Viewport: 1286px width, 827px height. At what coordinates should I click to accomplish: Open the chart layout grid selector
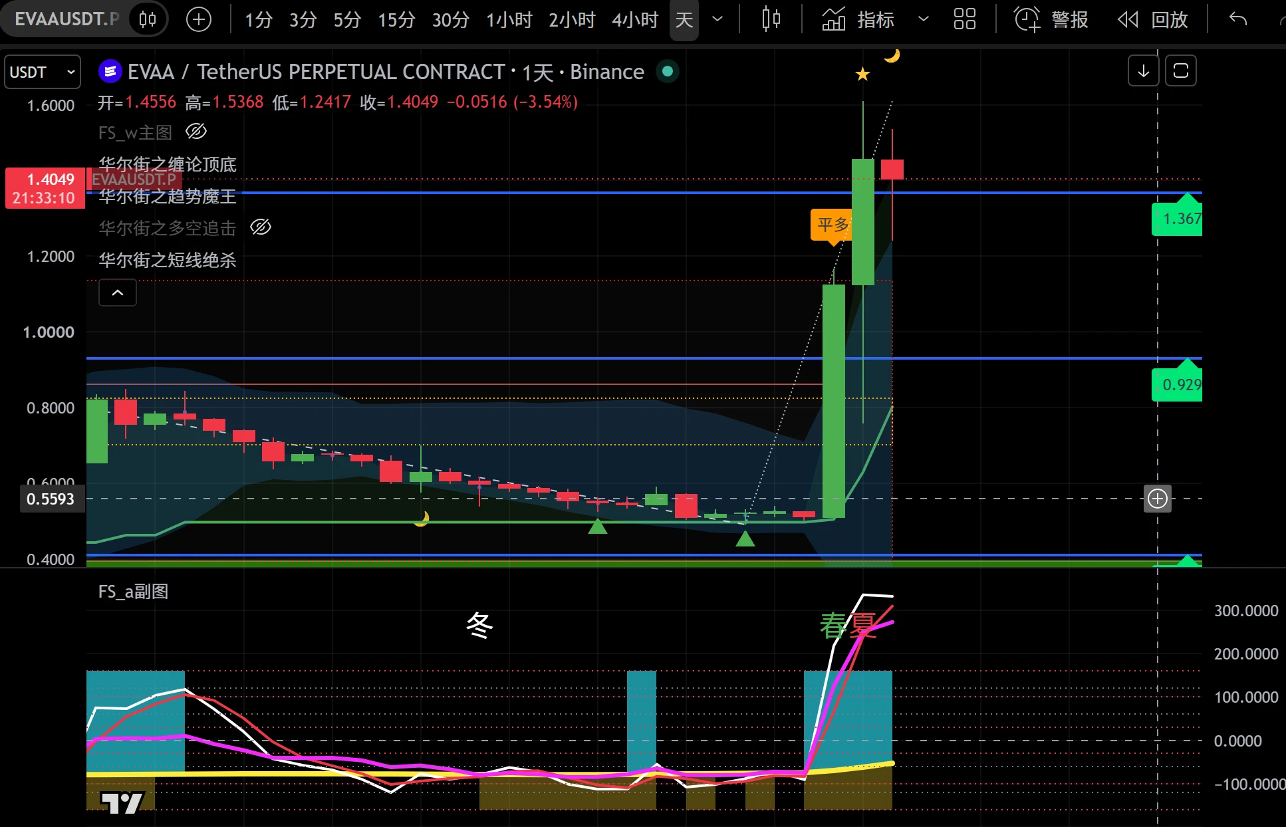[965, 19]
